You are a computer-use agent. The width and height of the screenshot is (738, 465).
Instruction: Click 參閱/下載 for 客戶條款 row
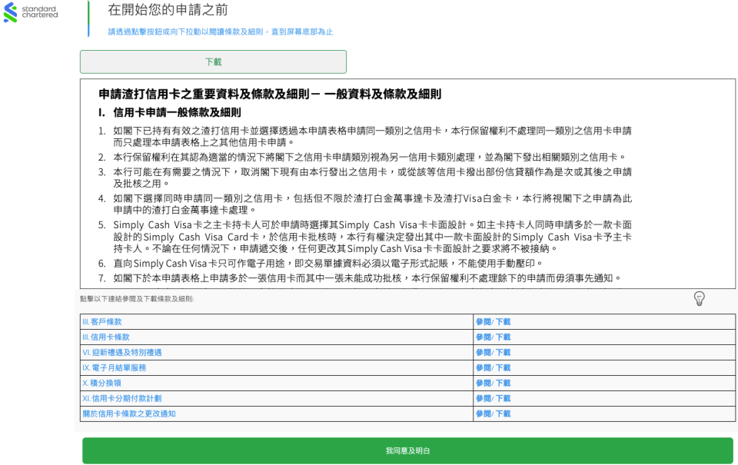click(493, 322)
